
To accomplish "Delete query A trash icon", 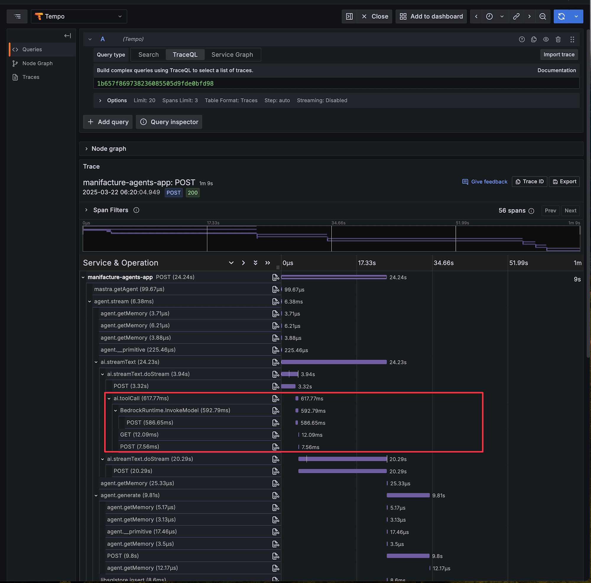I will point(558,39).
